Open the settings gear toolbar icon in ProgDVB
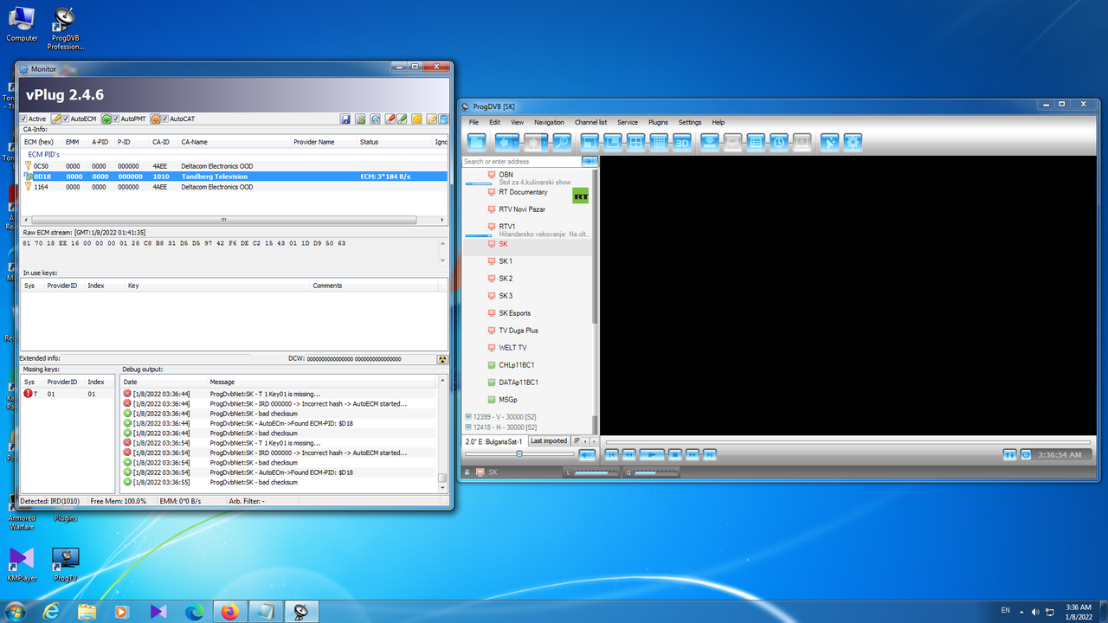Viewport: 1108px width, 623px height. click(853, 143)
